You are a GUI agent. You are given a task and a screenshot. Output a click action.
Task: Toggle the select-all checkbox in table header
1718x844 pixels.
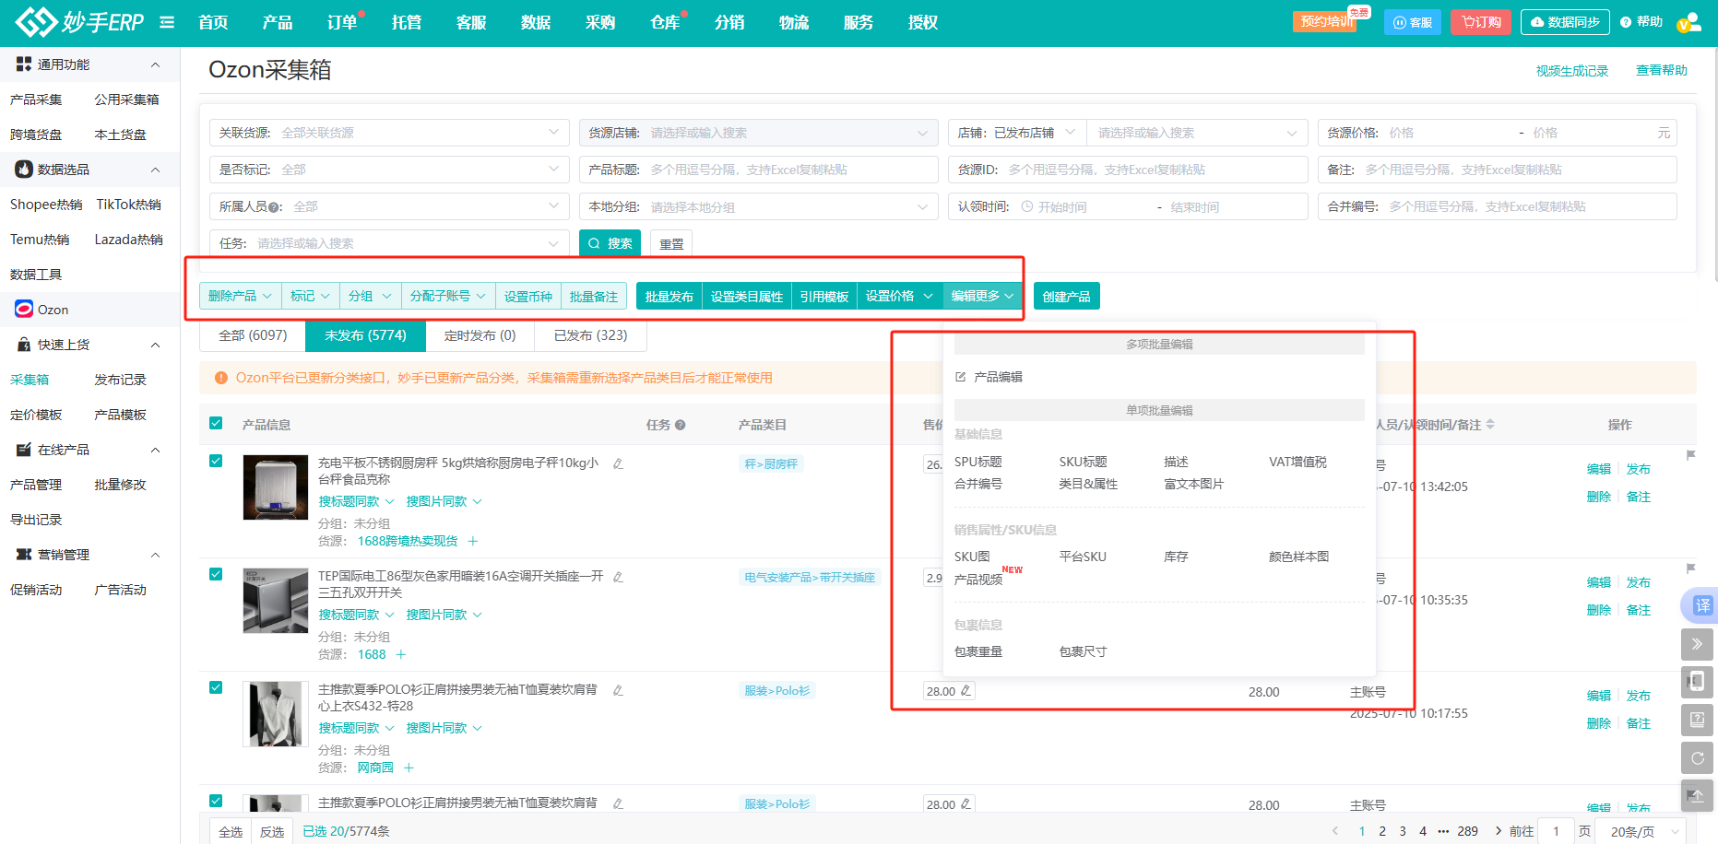(216, 424)
